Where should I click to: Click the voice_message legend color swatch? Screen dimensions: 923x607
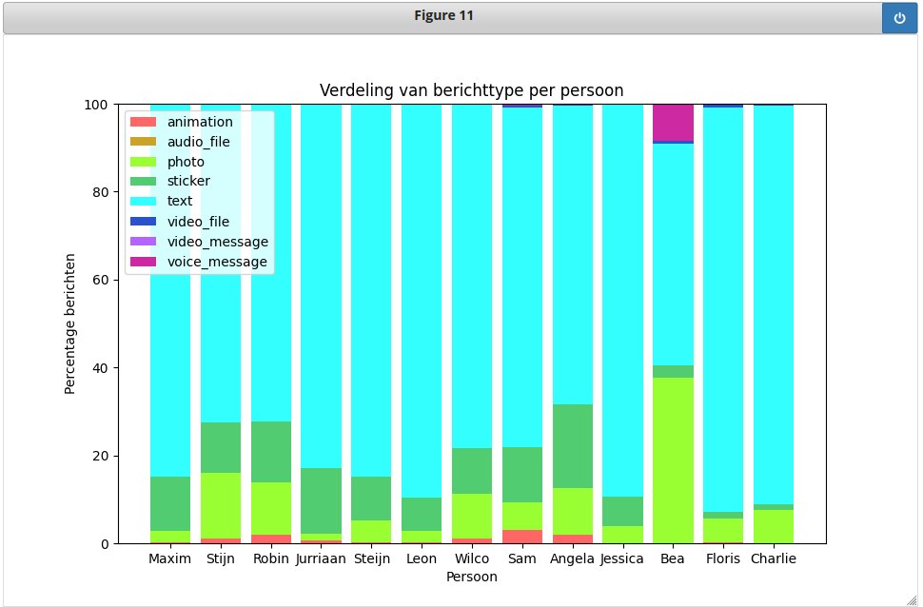point(143,262)
